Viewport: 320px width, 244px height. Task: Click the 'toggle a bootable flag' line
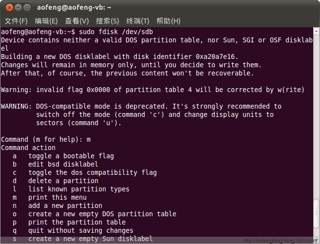(x=71, y=156)
